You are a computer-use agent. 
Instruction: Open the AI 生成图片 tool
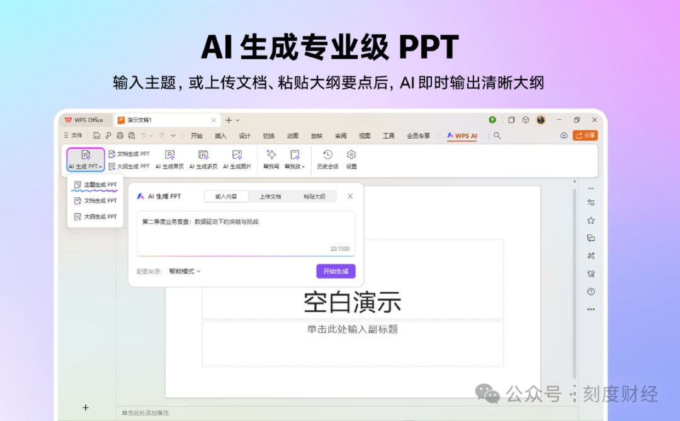237,159
